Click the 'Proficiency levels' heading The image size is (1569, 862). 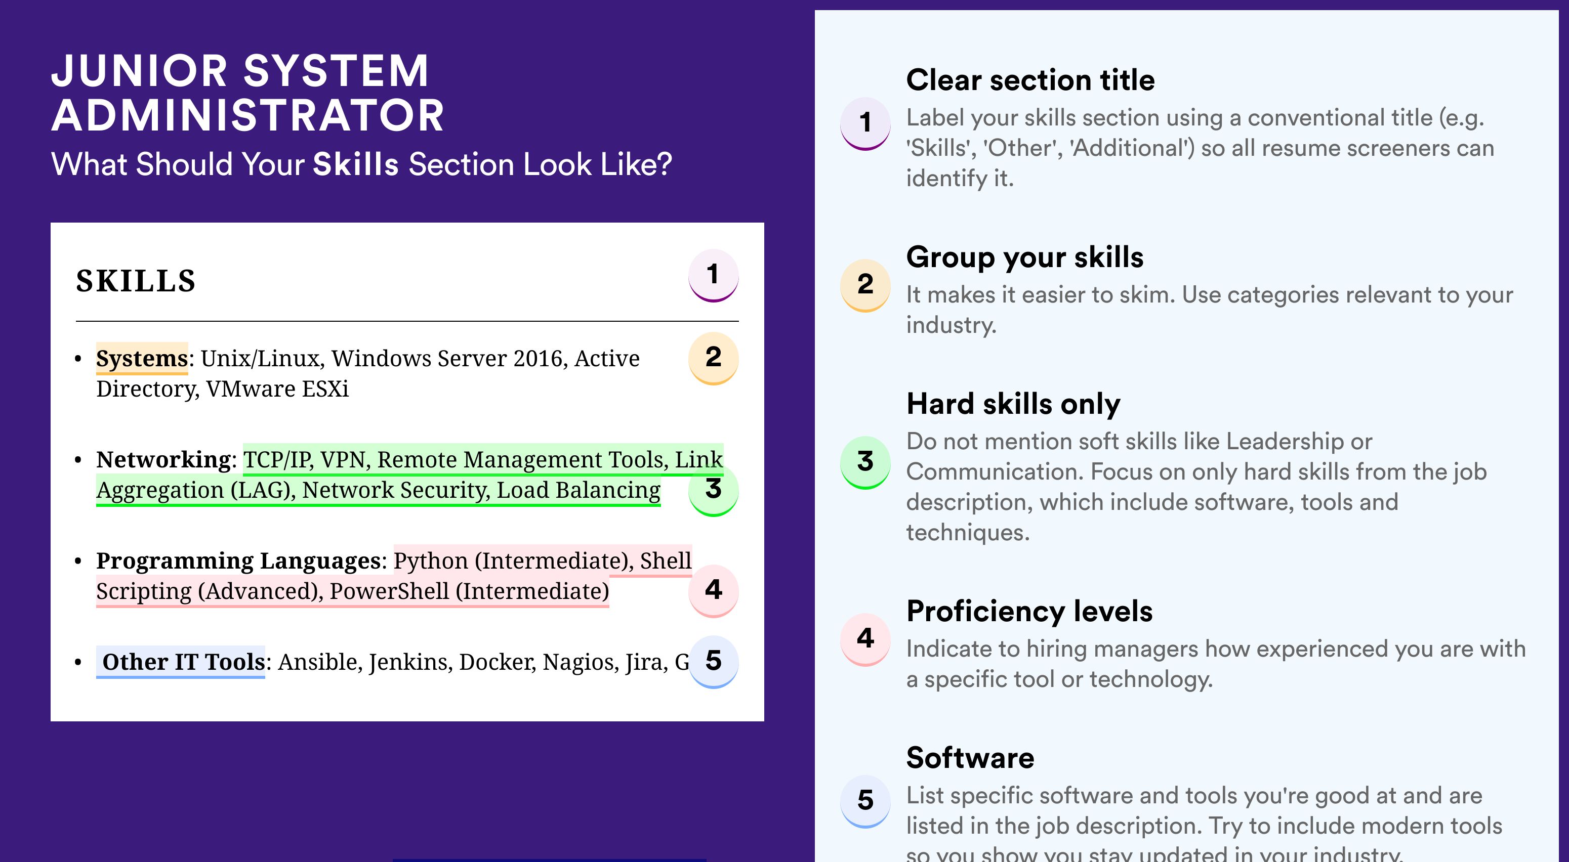pyautogui.click(x=1029, y=611)
